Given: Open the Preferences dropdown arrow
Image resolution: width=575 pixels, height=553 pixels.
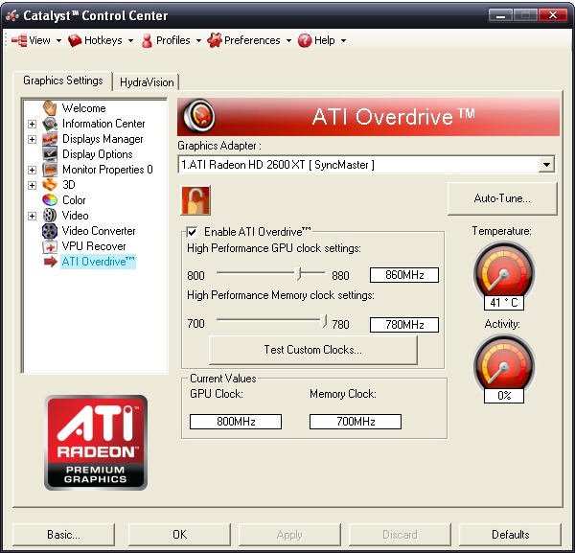Looking at the screenshot, I should (x=288, y=40).
